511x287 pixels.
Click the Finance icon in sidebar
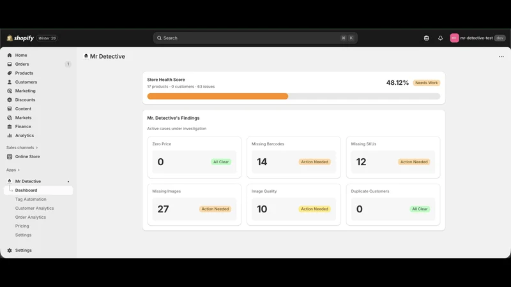click(x=10, y=126)
